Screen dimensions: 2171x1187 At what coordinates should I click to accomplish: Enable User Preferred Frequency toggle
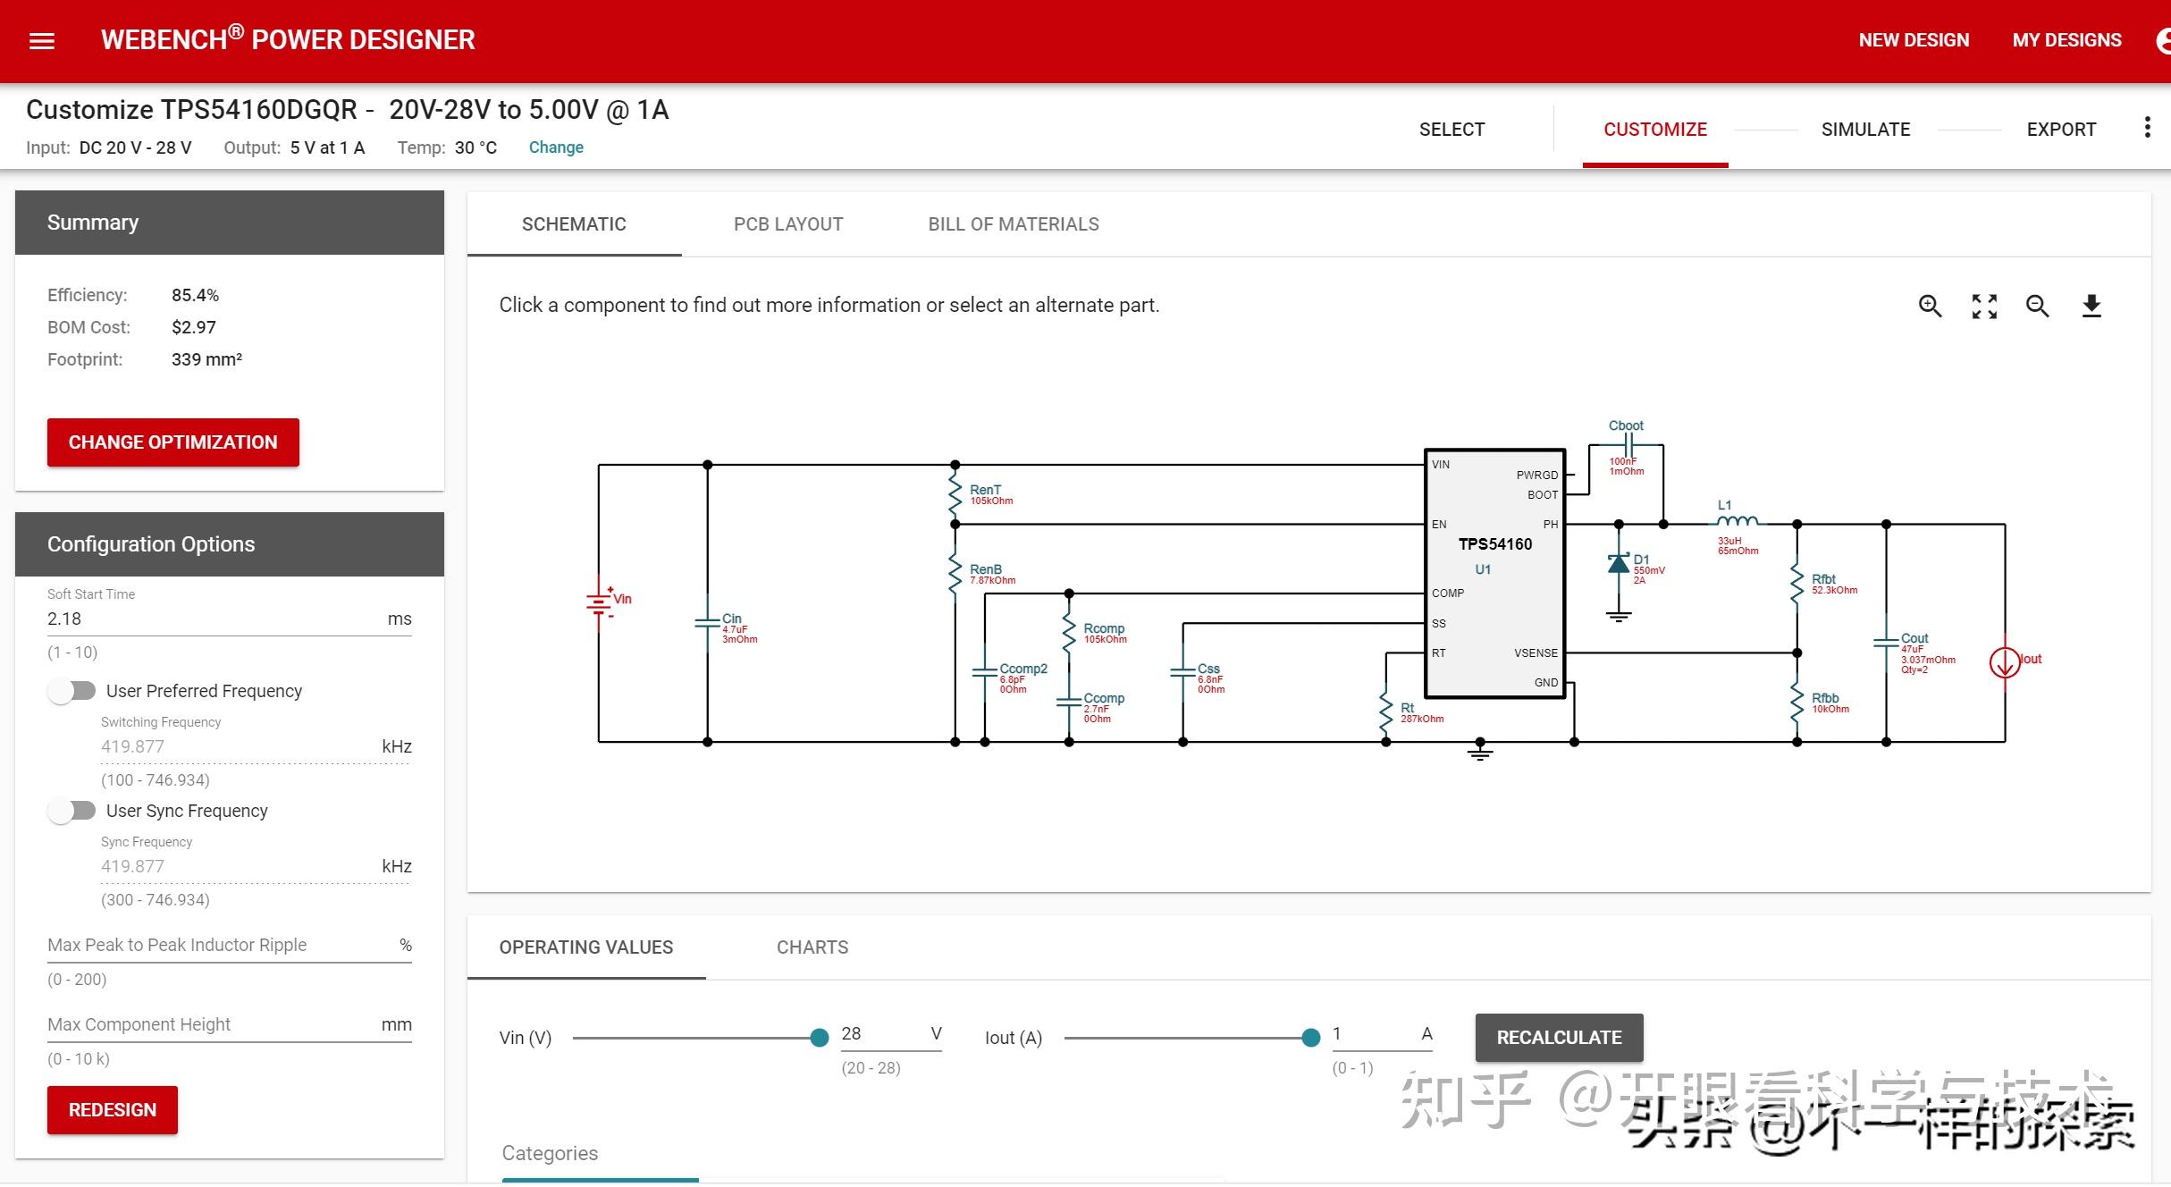[72, 691]
